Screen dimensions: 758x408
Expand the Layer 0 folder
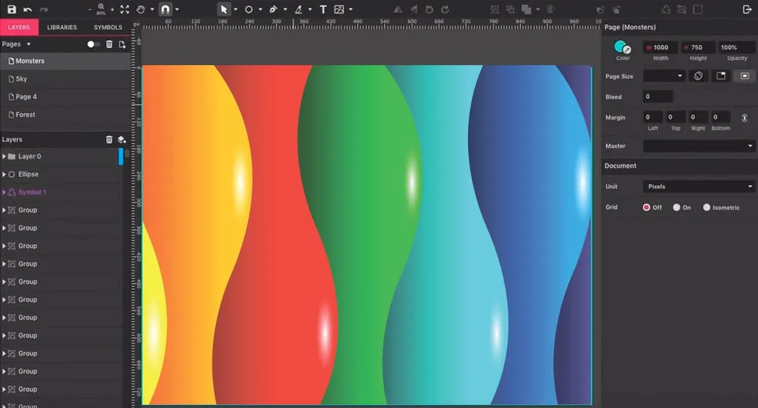point(5,156)
